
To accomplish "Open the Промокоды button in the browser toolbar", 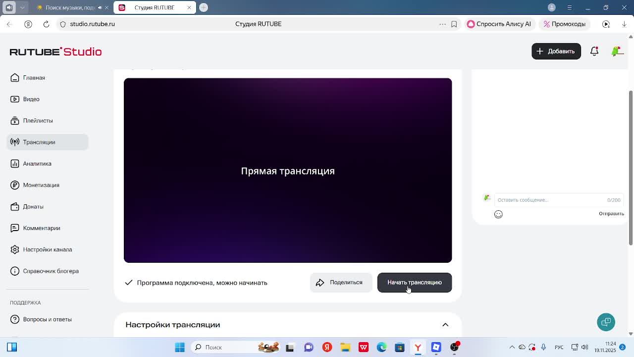I will [565, 24].
